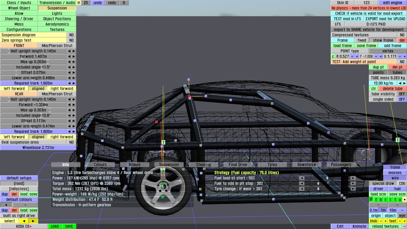Click EXPORT mod for UPLOAD
This screenshot has width=407, height=229.
(x=386, y=19)
